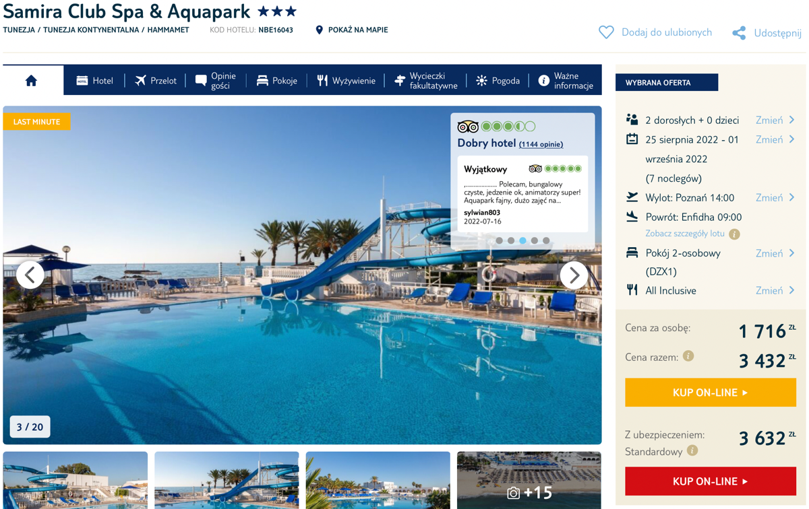809x509 pixels.
Task: Select the fourth review carousel dot
Action: pyautogui.click(x=535, y=240)
